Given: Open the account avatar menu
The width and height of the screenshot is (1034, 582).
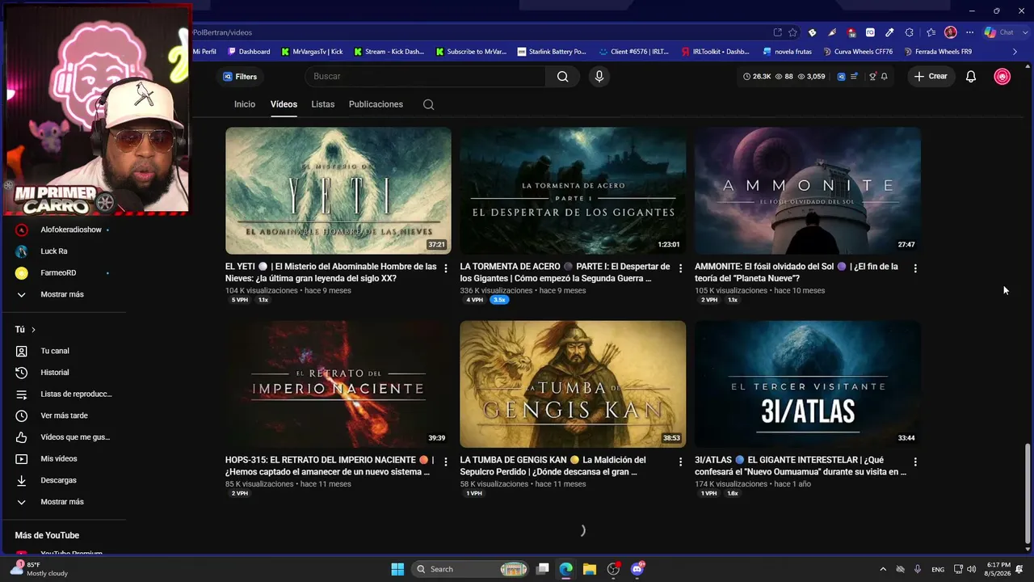Looking at the screenshot, I should [x=1002, y=77].
